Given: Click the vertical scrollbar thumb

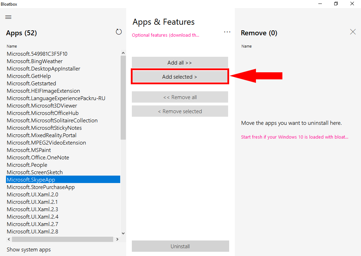Looking at the screenshot, I should [123, 97].
